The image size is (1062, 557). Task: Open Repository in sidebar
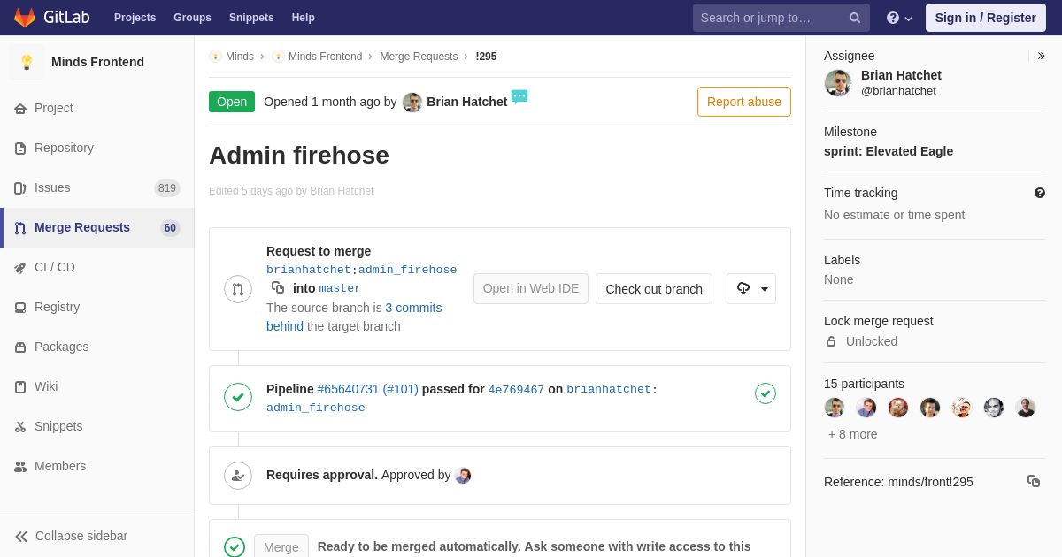click(97, 148)
